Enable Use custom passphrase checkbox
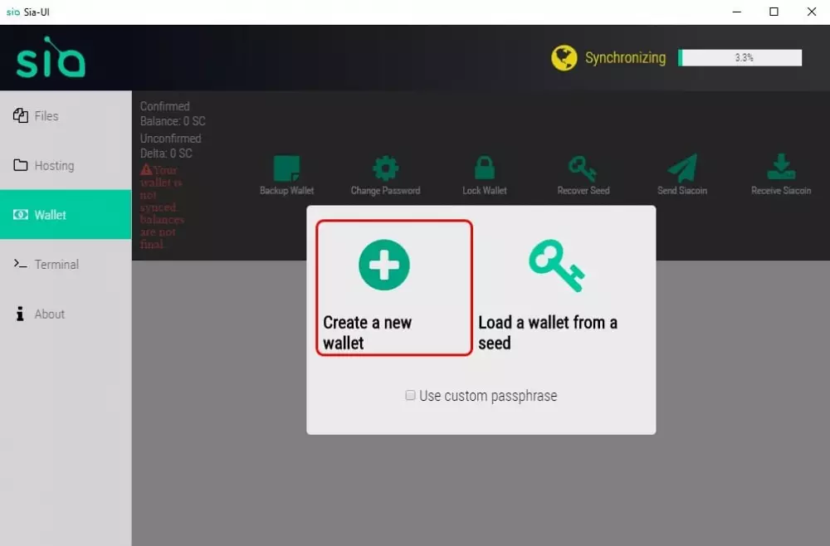Image resolution: width=830 pixels, height=546 pixels. [x=410, y=395]
